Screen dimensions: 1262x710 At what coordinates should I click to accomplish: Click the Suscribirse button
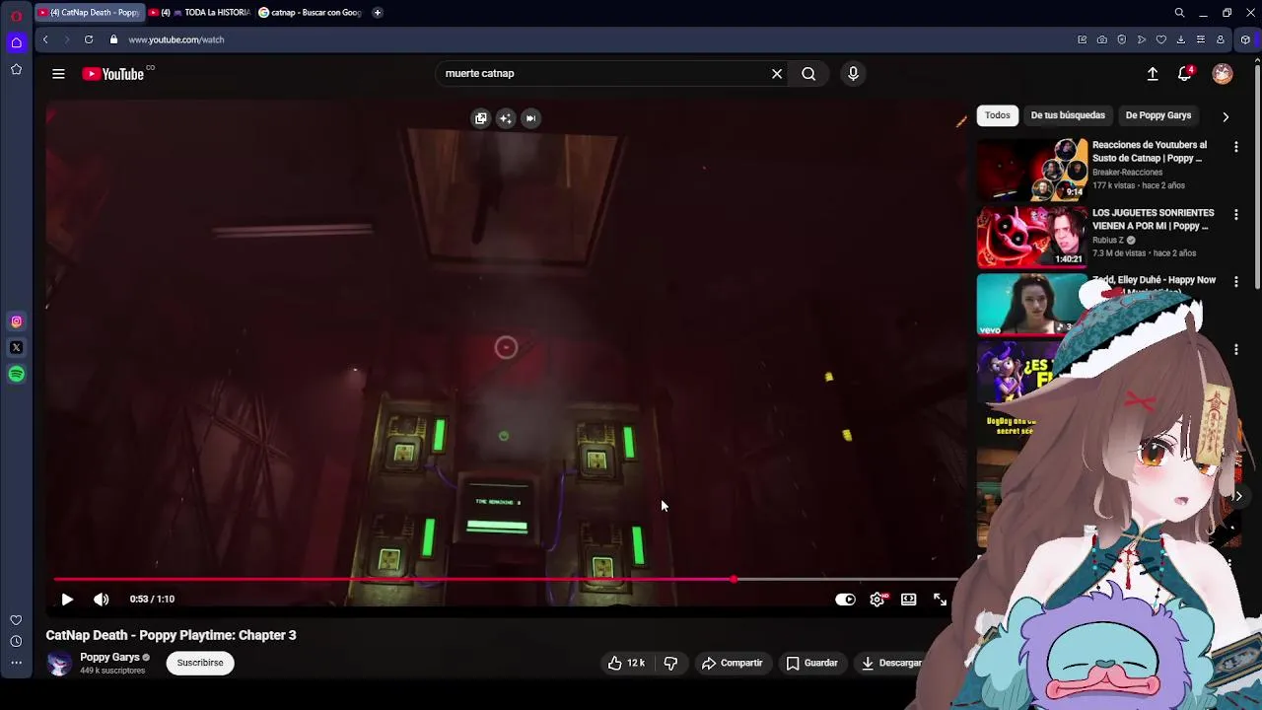(200, 664)
